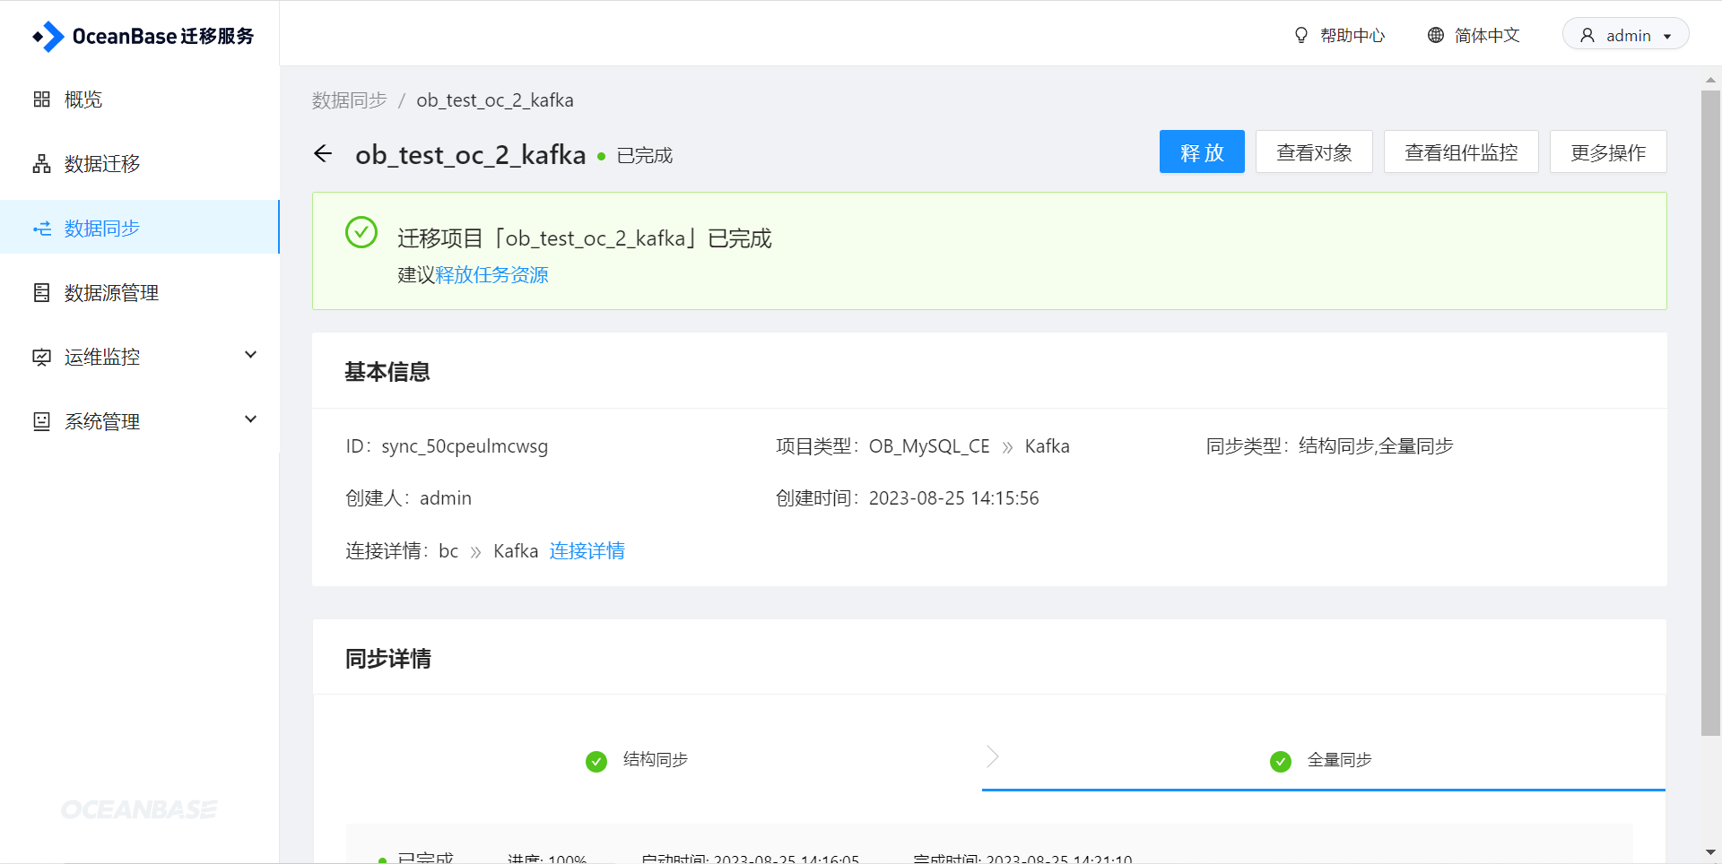Click the 帮助中心 lightbulb icon
1722x864 pixels.
click(1301, 35)
